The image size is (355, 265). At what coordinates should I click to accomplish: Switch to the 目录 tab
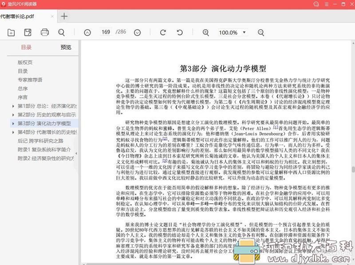point(26,47)
